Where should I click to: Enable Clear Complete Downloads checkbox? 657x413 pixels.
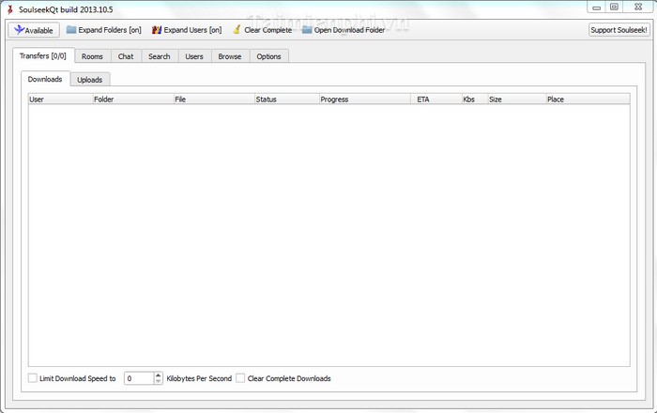(241, 378)
